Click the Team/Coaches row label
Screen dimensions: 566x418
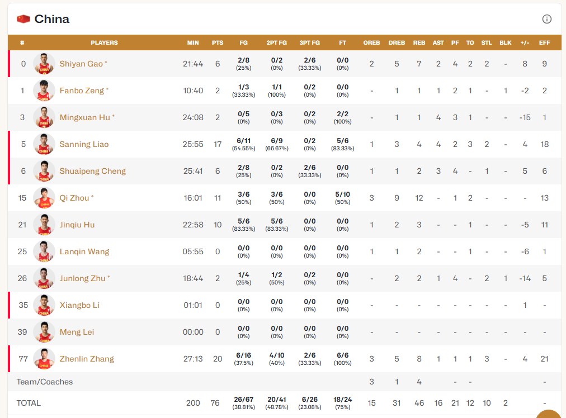coord(45,382)
